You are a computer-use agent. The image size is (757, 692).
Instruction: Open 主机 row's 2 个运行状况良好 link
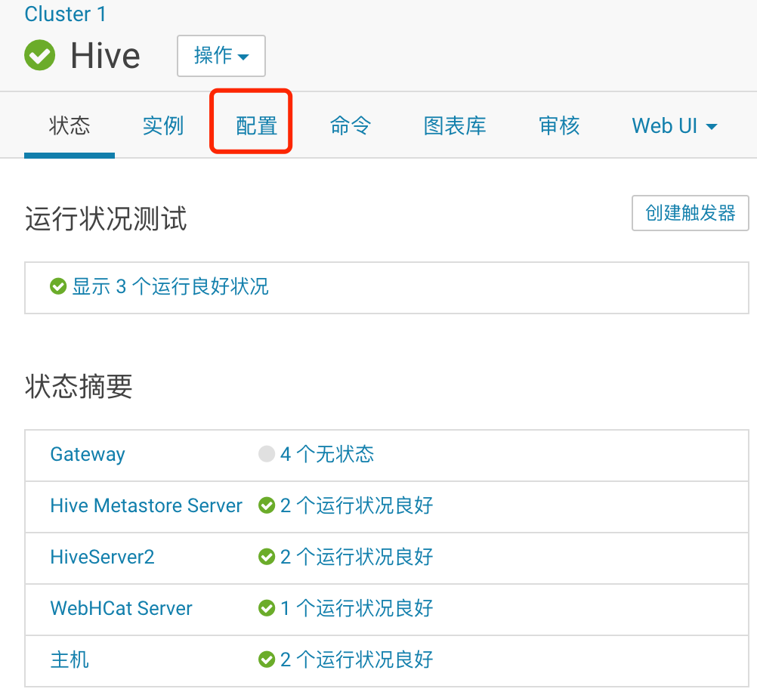click(357, 660)
